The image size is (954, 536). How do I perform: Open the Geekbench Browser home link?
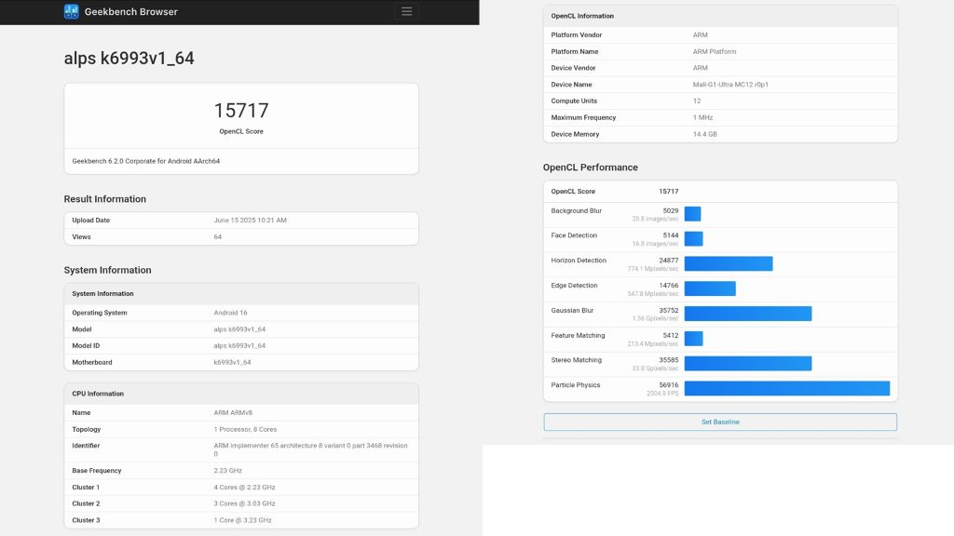130,11
